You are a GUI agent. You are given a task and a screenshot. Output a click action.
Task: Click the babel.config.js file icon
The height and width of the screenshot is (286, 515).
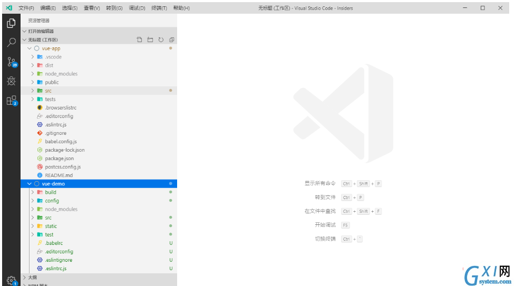pos(40,141)
